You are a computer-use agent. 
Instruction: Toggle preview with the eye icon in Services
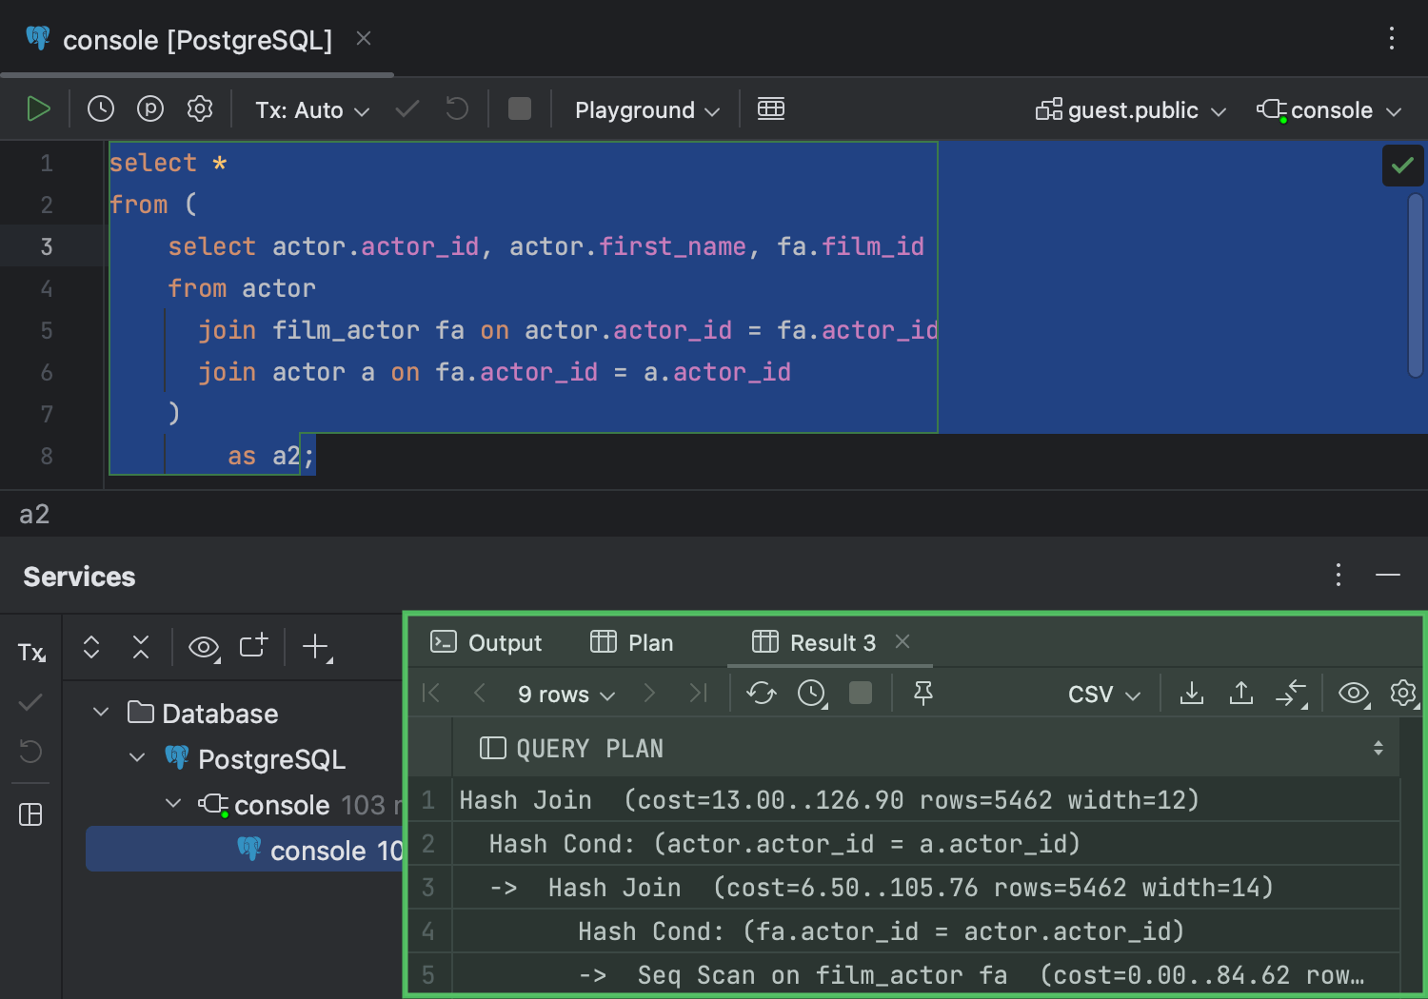pyautogui.click(x=203, y=648)
